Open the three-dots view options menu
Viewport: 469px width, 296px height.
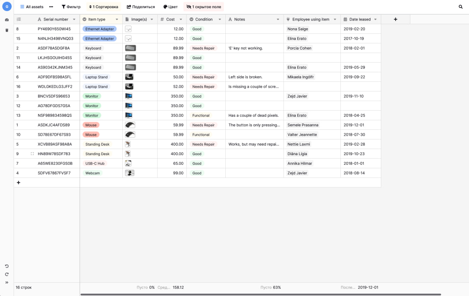point(51,7)
